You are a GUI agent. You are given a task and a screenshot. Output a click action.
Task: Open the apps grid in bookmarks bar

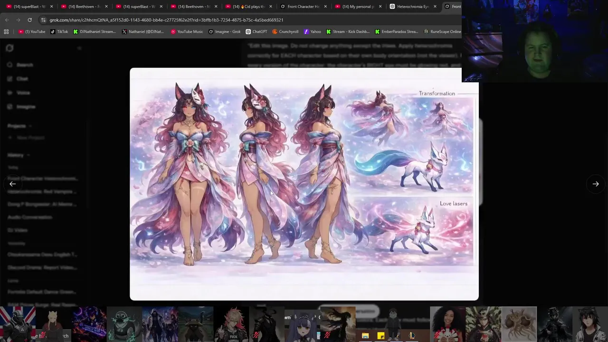pos(6,32)
